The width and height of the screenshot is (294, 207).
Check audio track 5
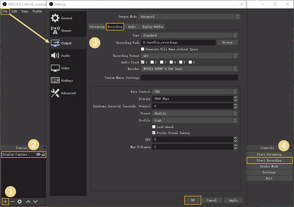pos(181,62)
